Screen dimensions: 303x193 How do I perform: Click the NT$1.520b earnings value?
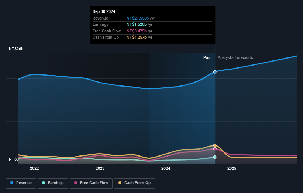pos(137,24)
